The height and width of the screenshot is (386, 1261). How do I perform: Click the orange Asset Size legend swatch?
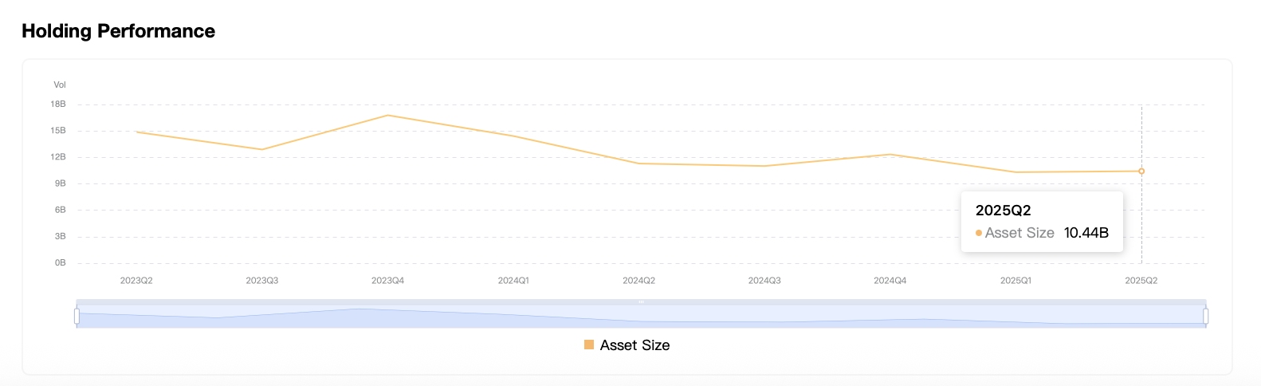589,345
